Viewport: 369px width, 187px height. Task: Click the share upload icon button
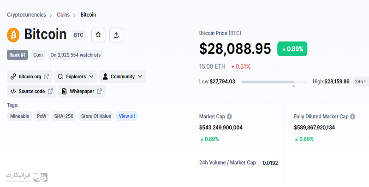pos(116,35)
